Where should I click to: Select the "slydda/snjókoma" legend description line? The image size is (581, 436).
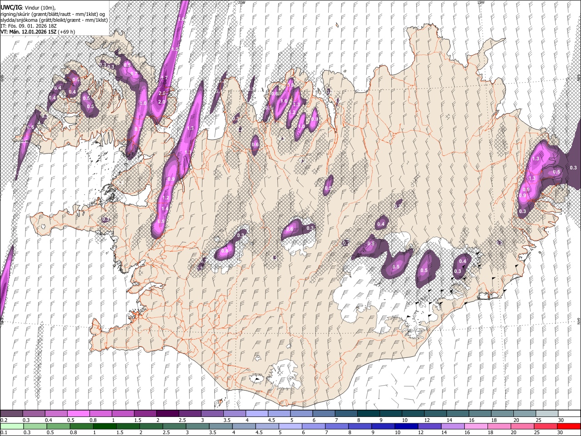pos(54,20)
